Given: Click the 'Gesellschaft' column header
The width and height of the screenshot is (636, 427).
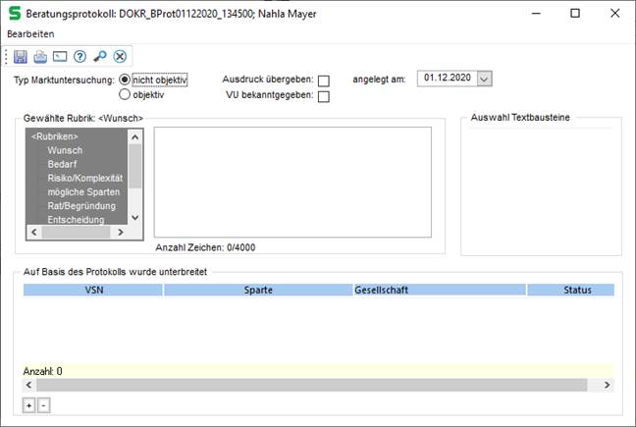Looking at the screenshot, I should tap(381, 291).
